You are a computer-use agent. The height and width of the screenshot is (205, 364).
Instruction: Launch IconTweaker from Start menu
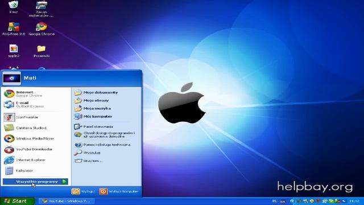tap(36, 117)
